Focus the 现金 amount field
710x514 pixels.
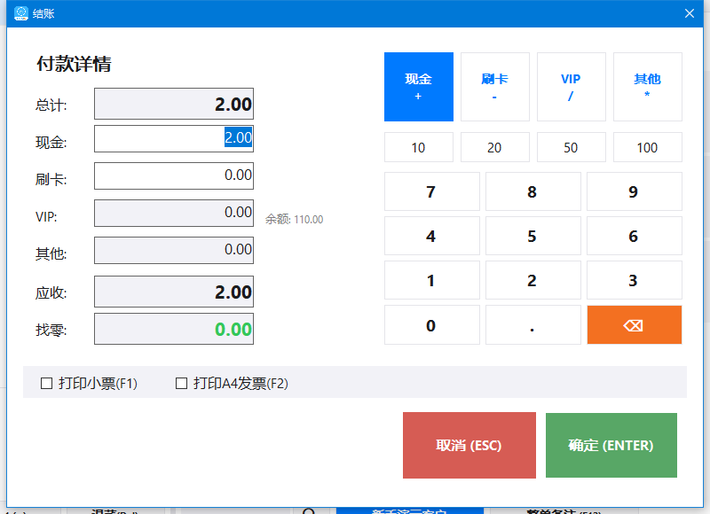tap(174, 139)
